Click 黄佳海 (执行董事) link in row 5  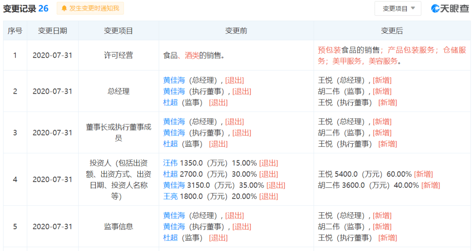coord(174,227)
